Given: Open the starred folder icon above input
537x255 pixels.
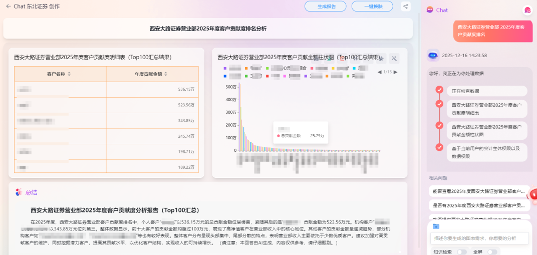Looking at the screenshot, I should point(436,226).
